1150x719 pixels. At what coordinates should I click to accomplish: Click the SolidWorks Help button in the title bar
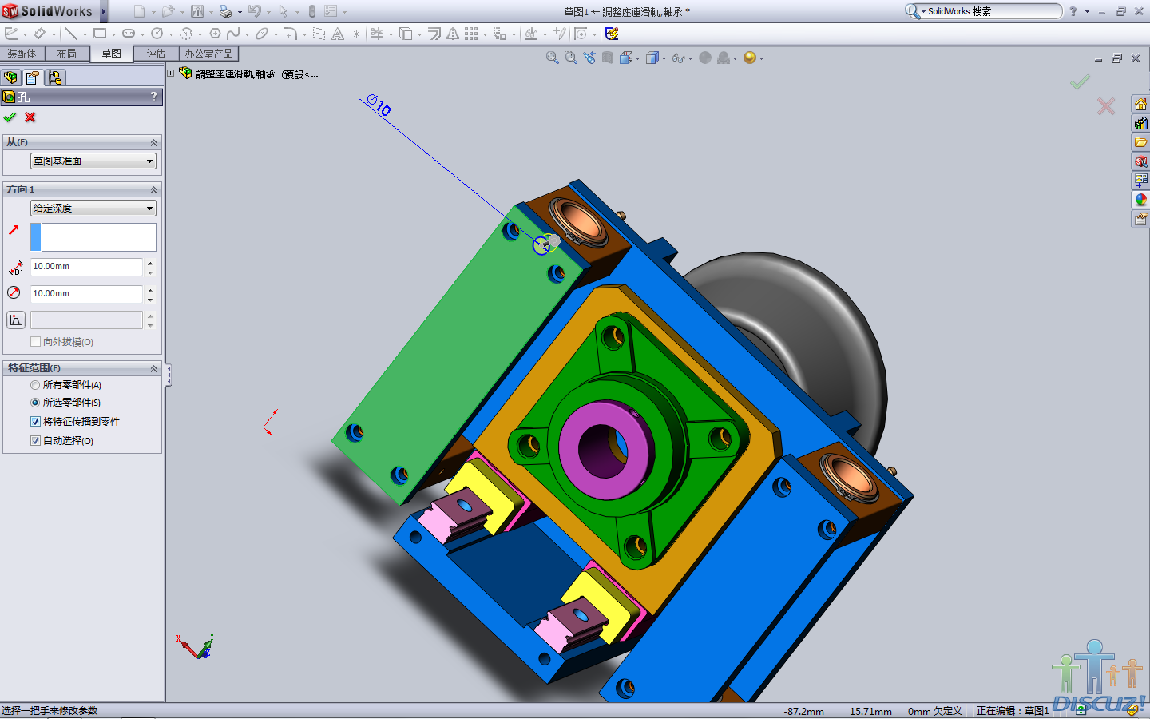click(x=1073, y=11)
